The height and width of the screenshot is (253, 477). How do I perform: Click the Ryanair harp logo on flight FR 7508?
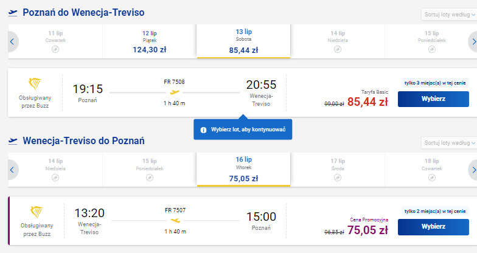tap(35, 84)
